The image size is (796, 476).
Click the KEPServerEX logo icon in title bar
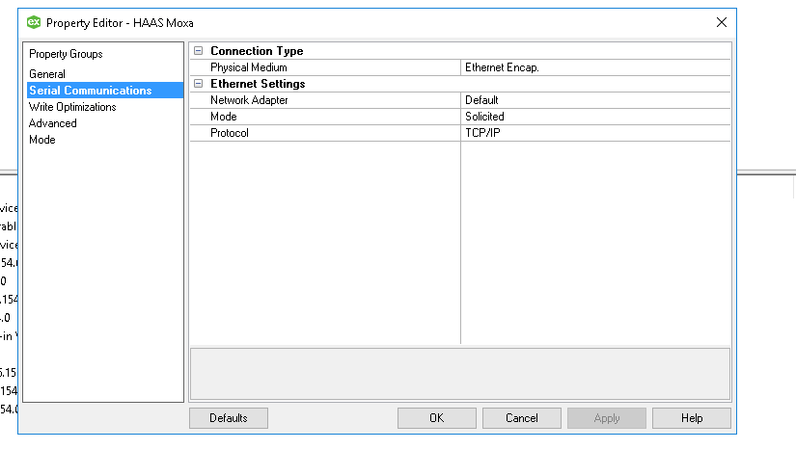[x=34, y=22]
